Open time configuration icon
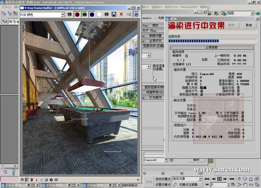Image resolution: width=261 pixels, height=188 pixels. pos(233,185)
